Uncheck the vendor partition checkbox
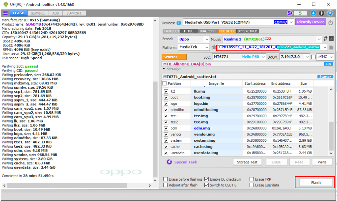The width and height of the screenshot is (337, 201). 166,135
